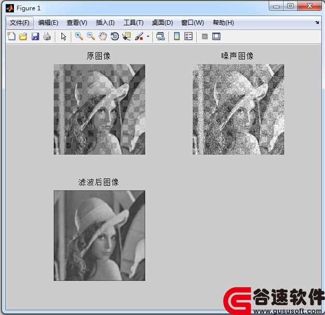
Task: Click the 滤波后图像 filtered image plot
Action: tap(100, 235)
